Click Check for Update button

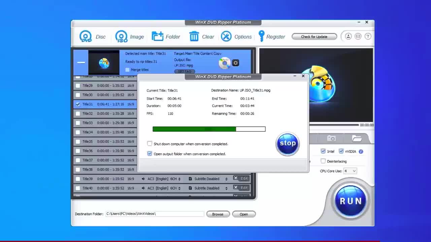314,37
